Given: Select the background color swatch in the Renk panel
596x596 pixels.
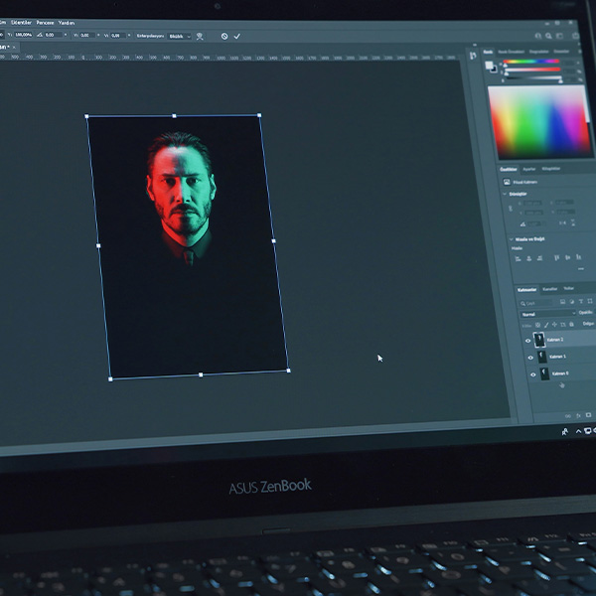Looking at the screenshot, I should coord(494,70).
